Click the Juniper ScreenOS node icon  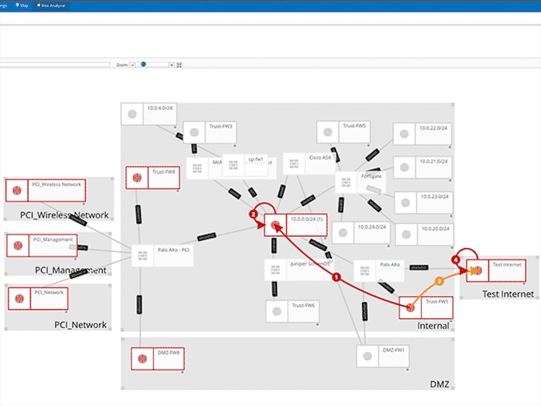[276, 269]
